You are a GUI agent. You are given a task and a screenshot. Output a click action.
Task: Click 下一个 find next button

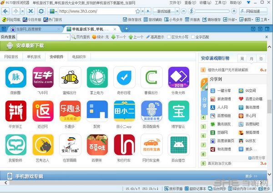[119, 37]
